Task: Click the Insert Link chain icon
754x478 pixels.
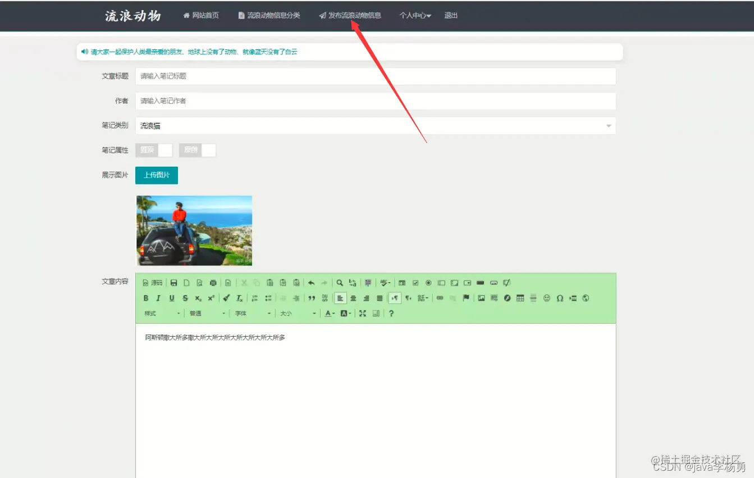Action: click(x=440, y=298)
